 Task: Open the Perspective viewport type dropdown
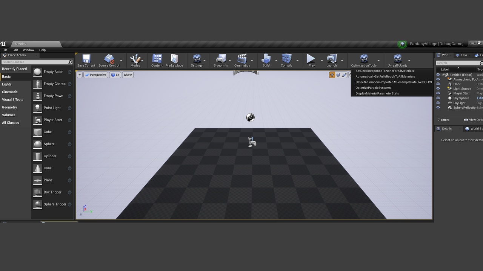tap(96, 75)
